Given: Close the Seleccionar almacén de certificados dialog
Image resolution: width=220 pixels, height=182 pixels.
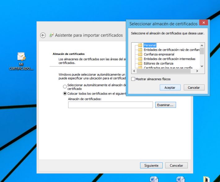Looking at the screenshot, I should pos(204,23).
